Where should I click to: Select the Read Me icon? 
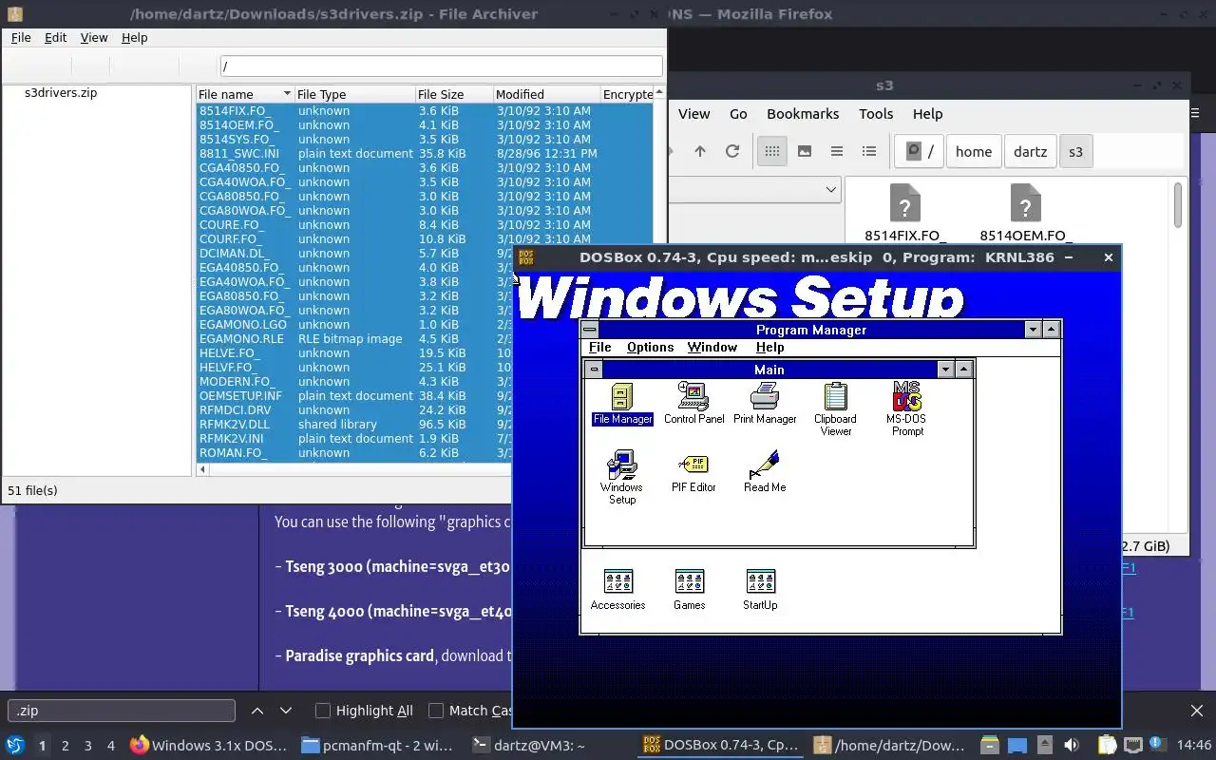765,472
